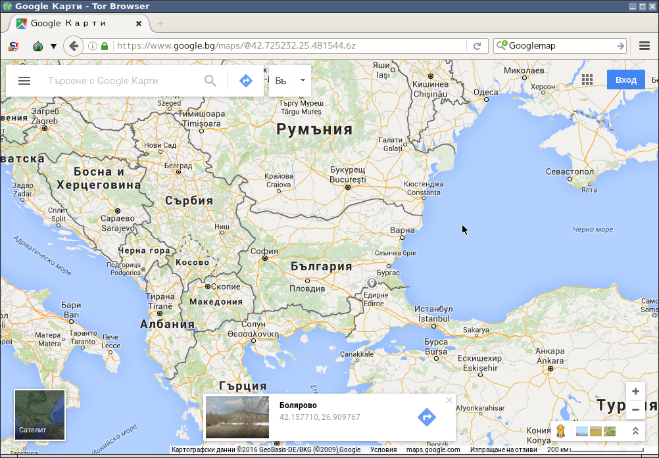The height and width of the screenshot is (458, 659).
Task: Click the Tor Browser titlebar globe icon
Action: 7,7
